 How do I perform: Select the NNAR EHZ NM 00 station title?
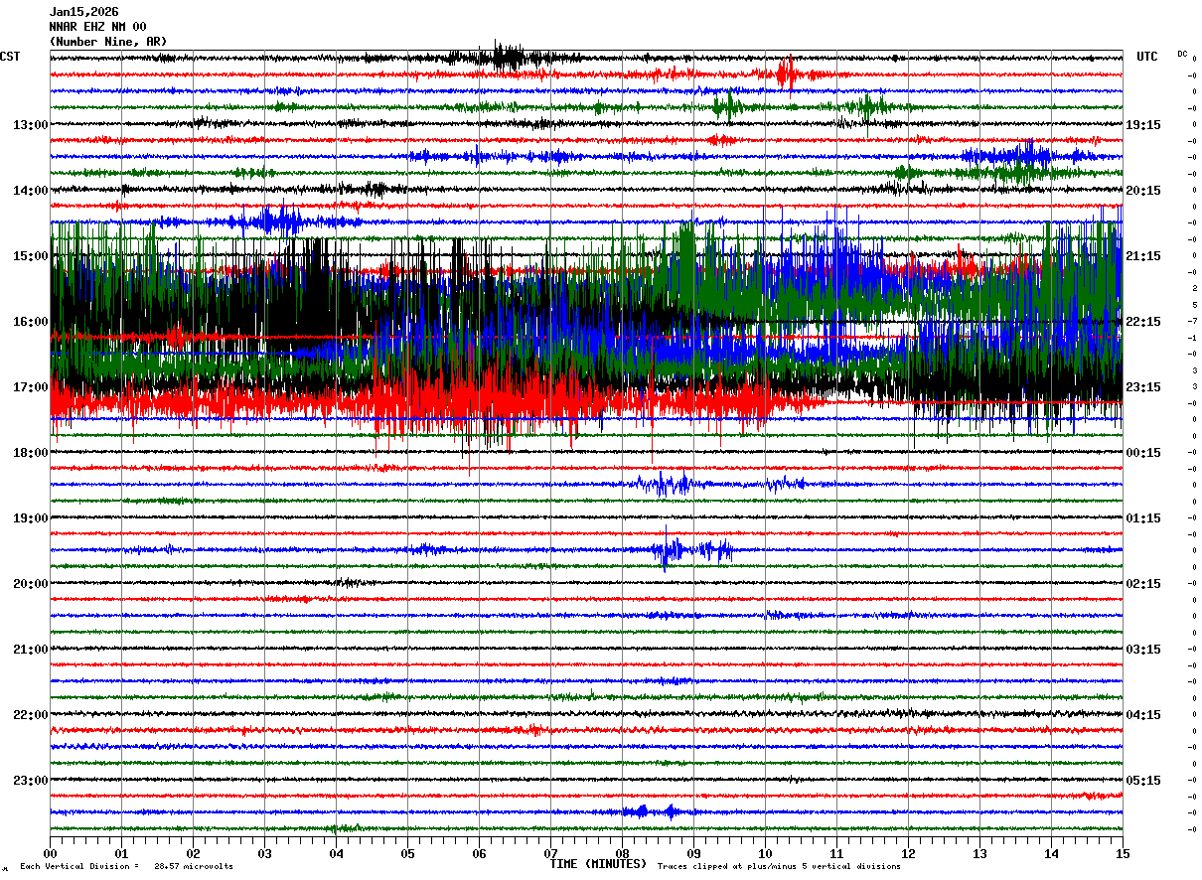pyautogui.click(x=97, y=27)
